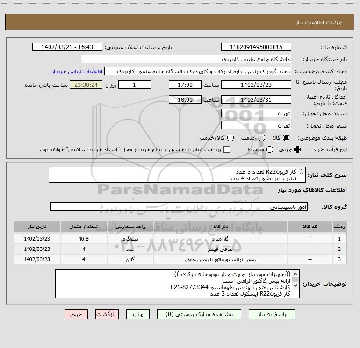
Task: Click the remaining days field showing 1
Action: (135, 85)
